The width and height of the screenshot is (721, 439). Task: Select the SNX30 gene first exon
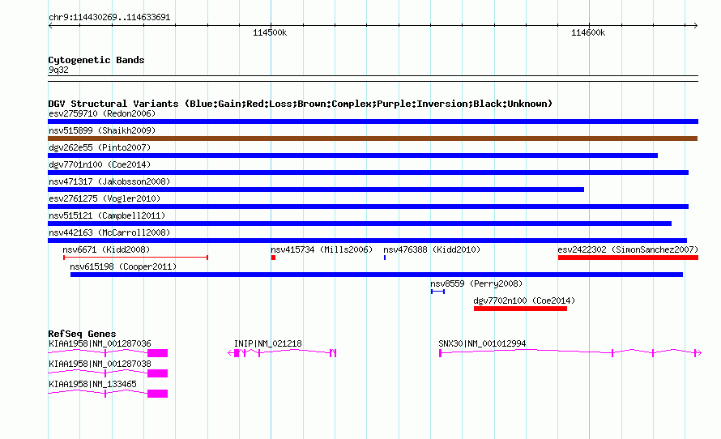pyautogui.click(x=440, y=353)
